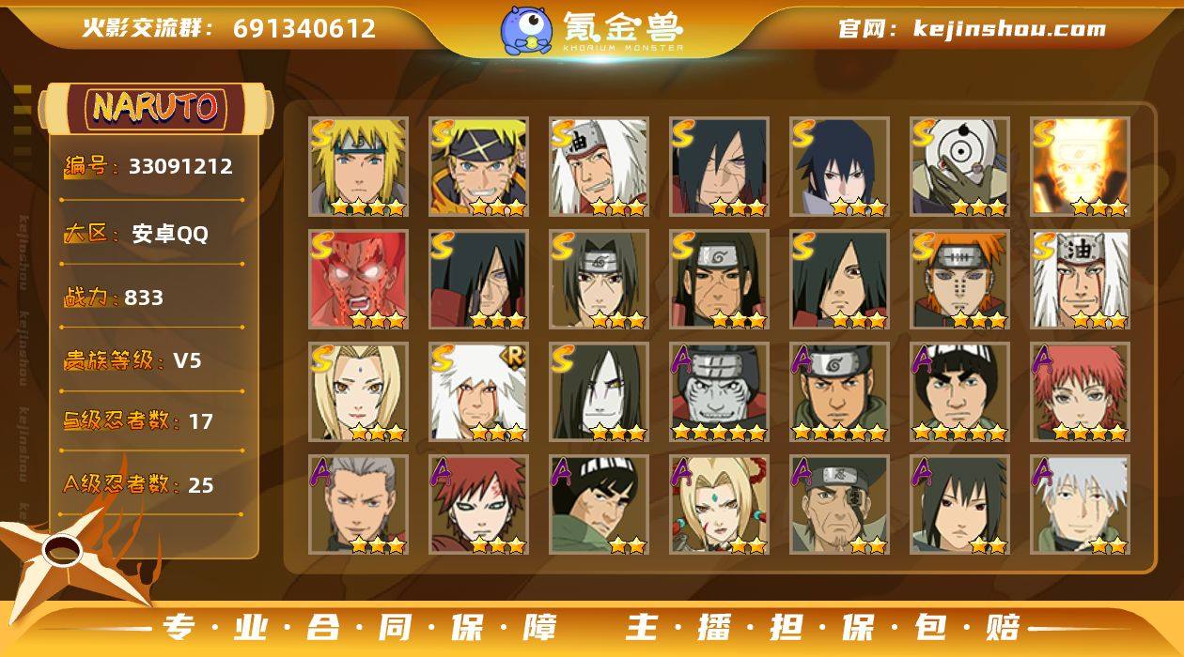
Task: Choose the silver-haired Kakashi portrait in the last row
Action: (1080, 504)
